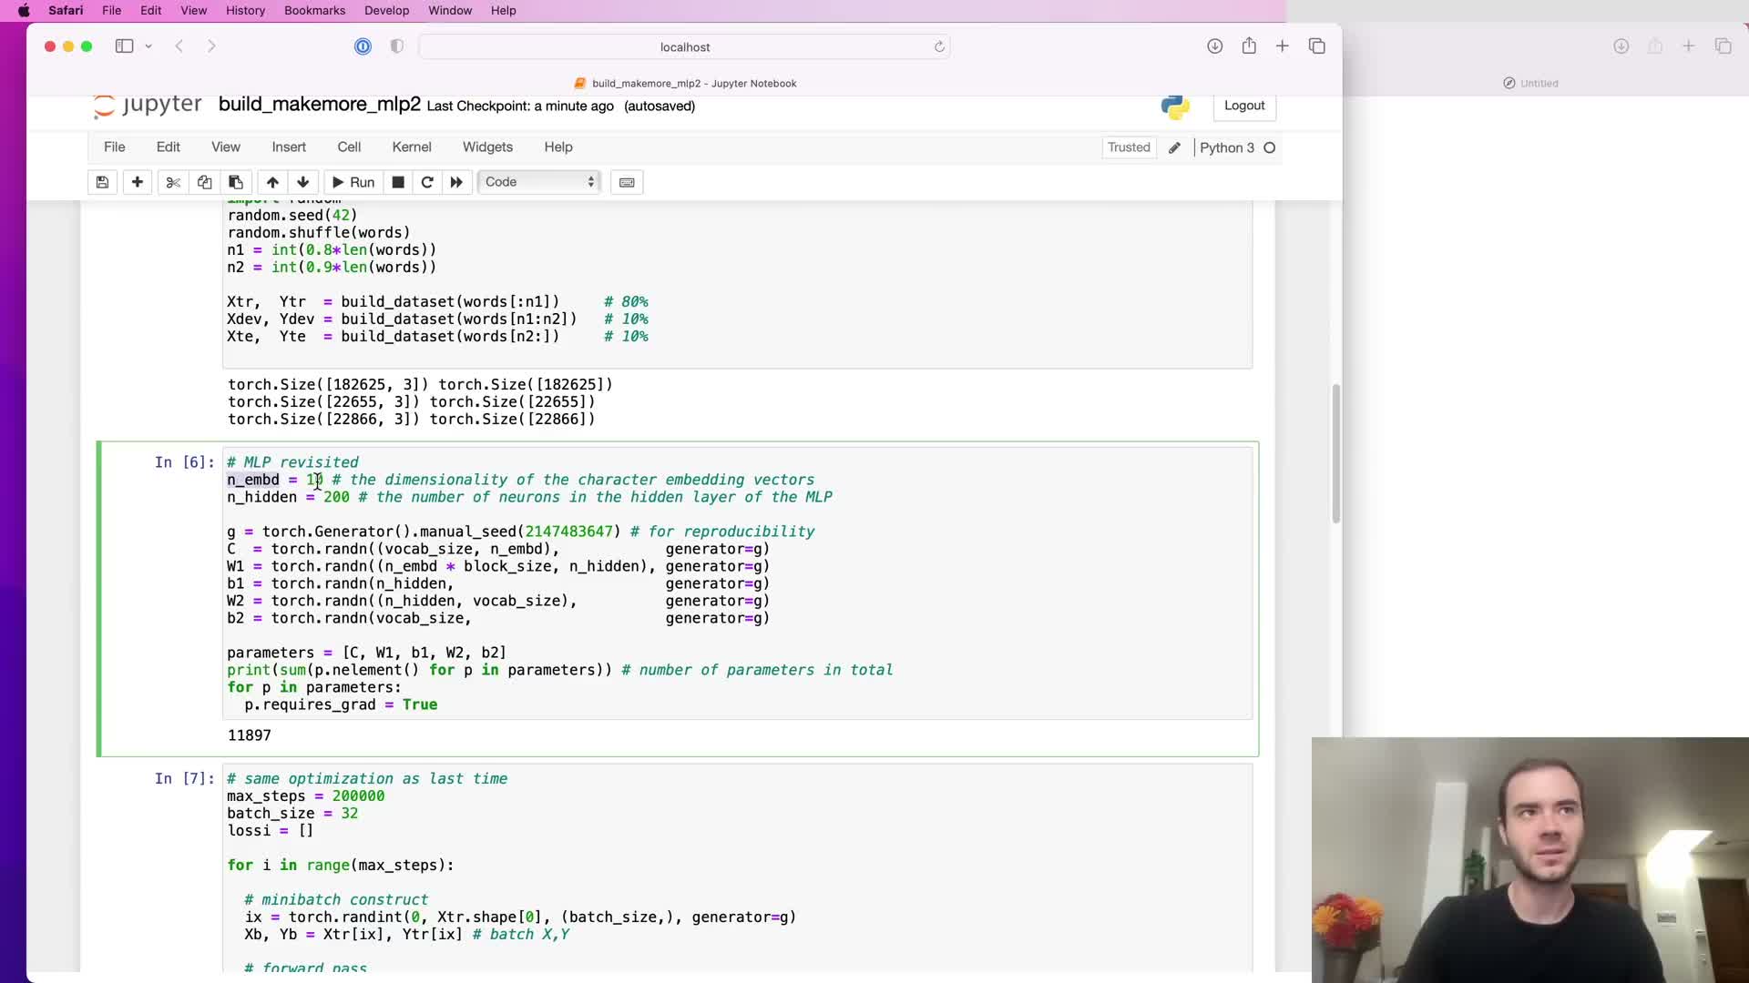Expand the sidebar options chevron
The image size is (1749, 983).
148,46
